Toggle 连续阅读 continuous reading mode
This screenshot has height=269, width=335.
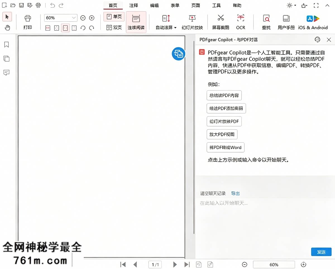136,22
